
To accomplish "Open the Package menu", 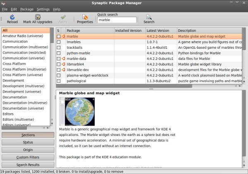I will [x=27, y=9].
